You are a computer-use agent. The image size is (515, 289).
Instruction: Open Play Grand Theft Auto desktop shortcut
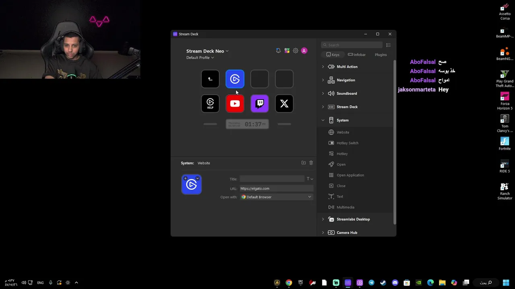click(505, 79)
